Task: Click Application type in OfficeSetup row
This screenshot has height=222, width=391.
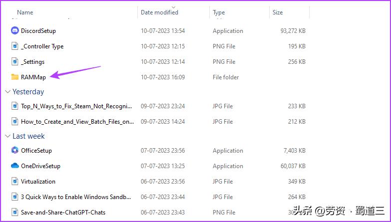Action: tap(228, 151)
